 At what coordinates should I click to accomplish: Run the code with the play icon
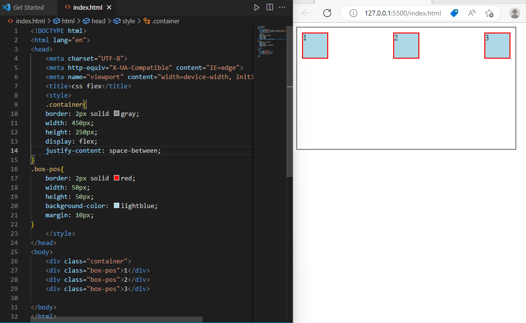pyautogui.click(x=256, y=7)
